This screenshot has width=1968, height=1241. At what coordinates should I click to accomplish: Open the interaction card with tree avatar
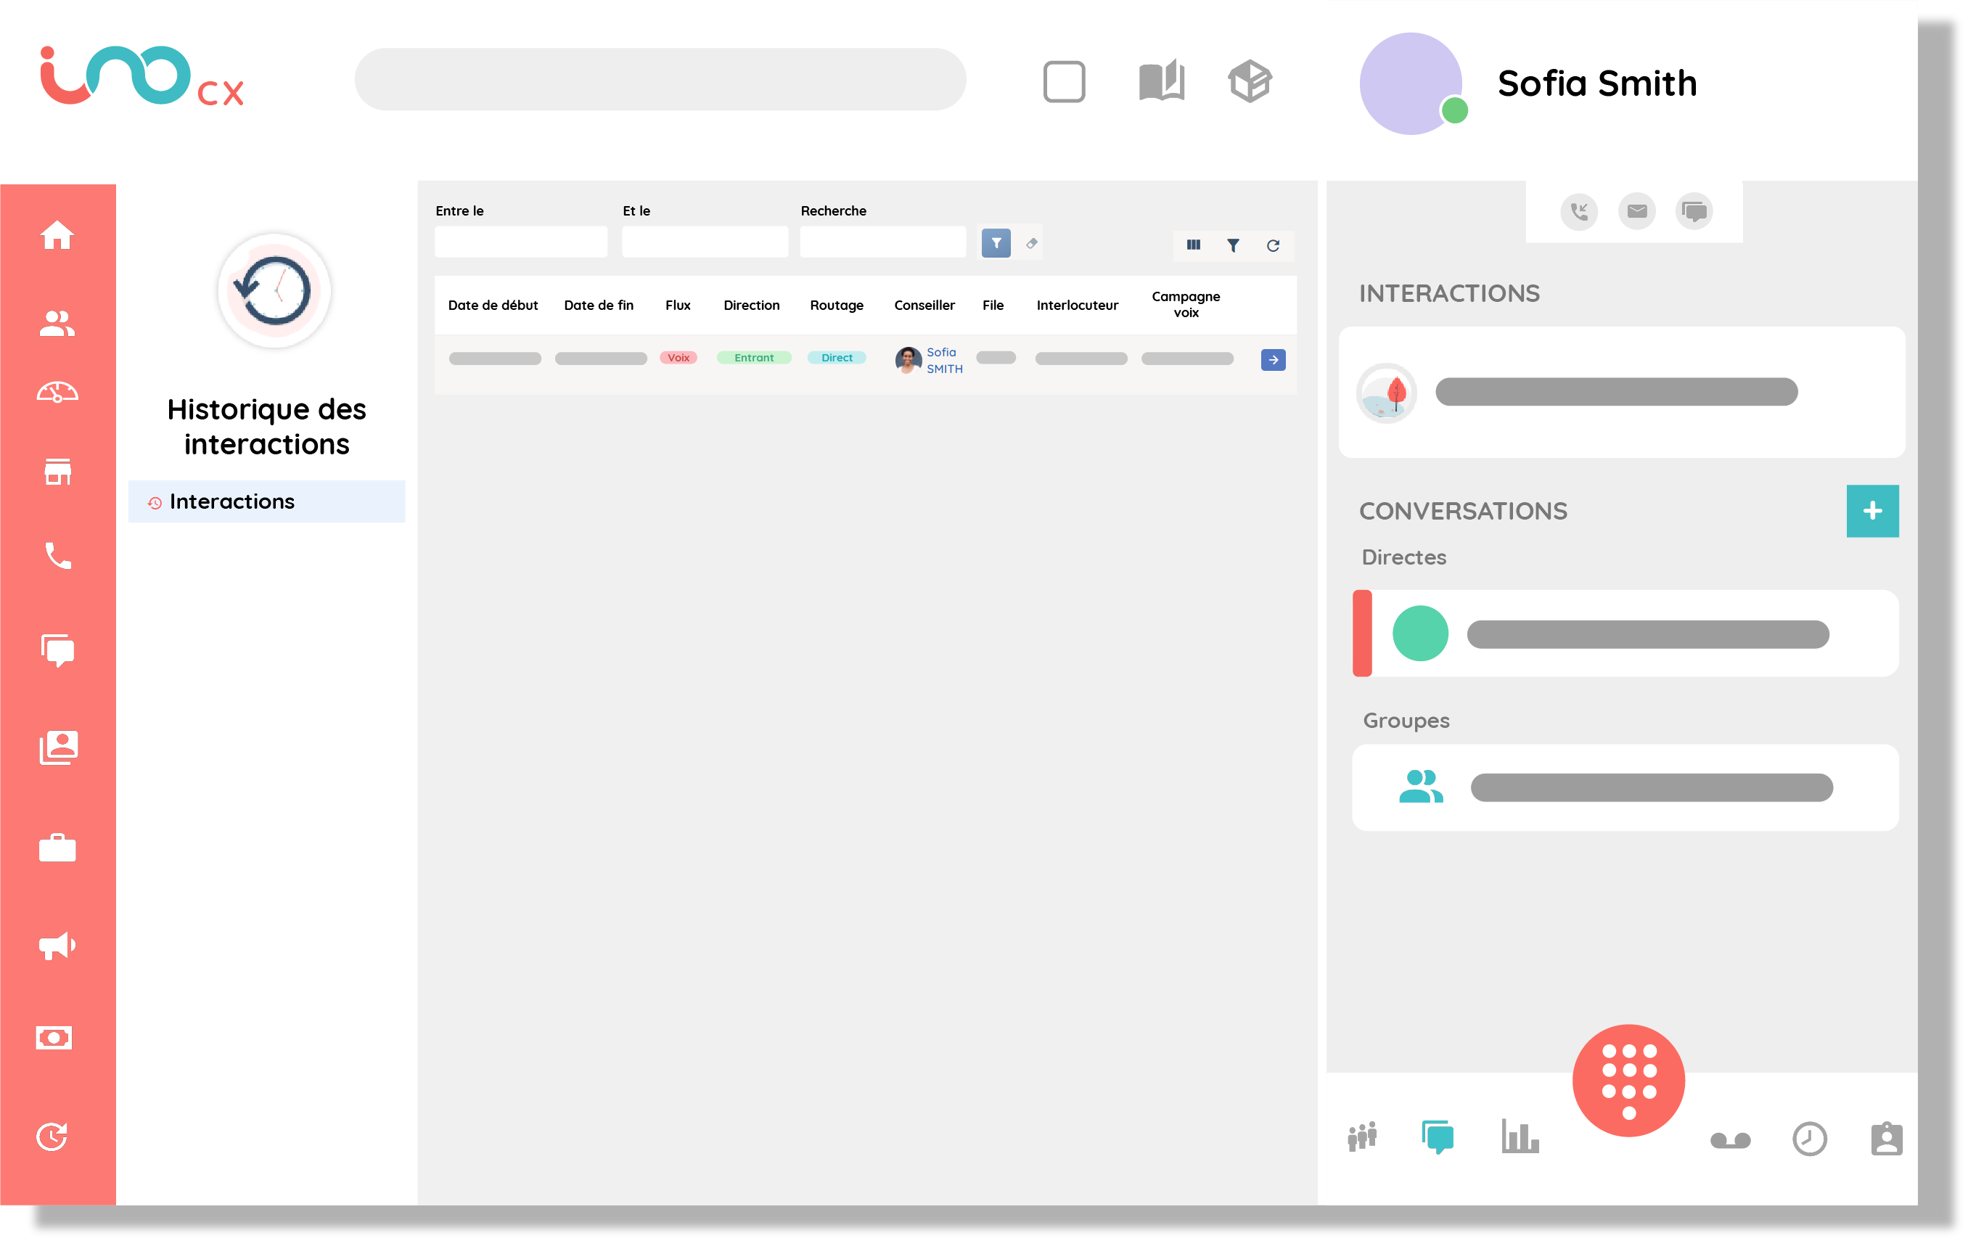pos(1621,393)
